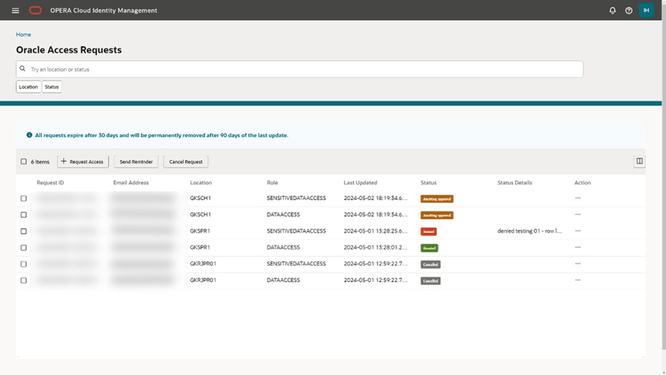Open the hamburger navigation menu
666x375 pixels.
pos(15,10)
